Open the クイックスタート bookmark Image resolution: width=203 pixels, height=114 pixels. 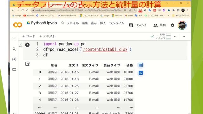[x=154, y=16]
